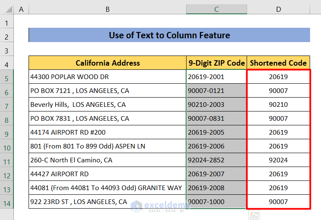Select the '9-Digit ZIP Code' header cell
Viewport: 321px width, 220px height.
216,63
